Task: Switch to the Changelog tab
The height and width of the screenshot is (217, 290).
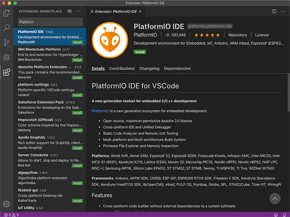Action: 149,68
